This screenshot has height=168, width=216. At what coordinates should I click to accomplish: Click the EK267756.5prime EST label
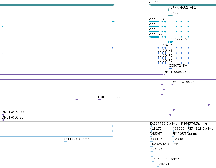[x=163, y=124]
